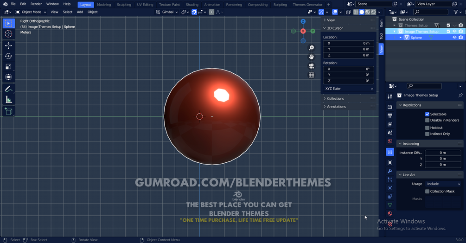This screenshot has height=243, width=466.
Task: Hide the Sphere object in viewport
Action: tap(454, 38)
